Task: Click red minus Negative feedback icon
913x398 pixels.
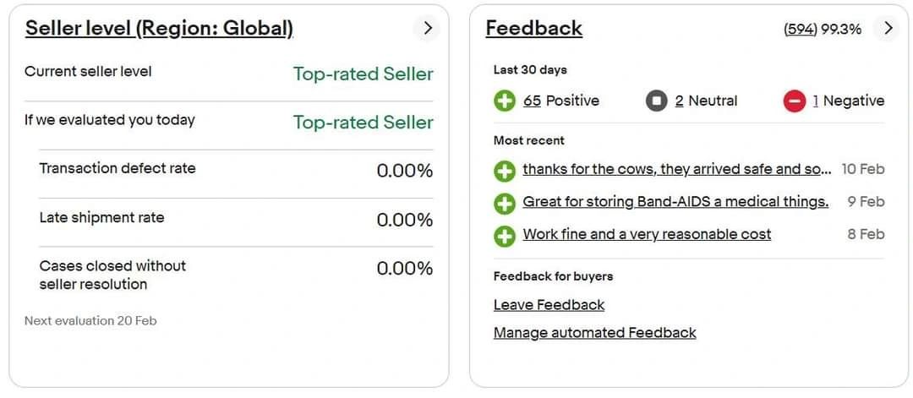Action: coord(794,101)
